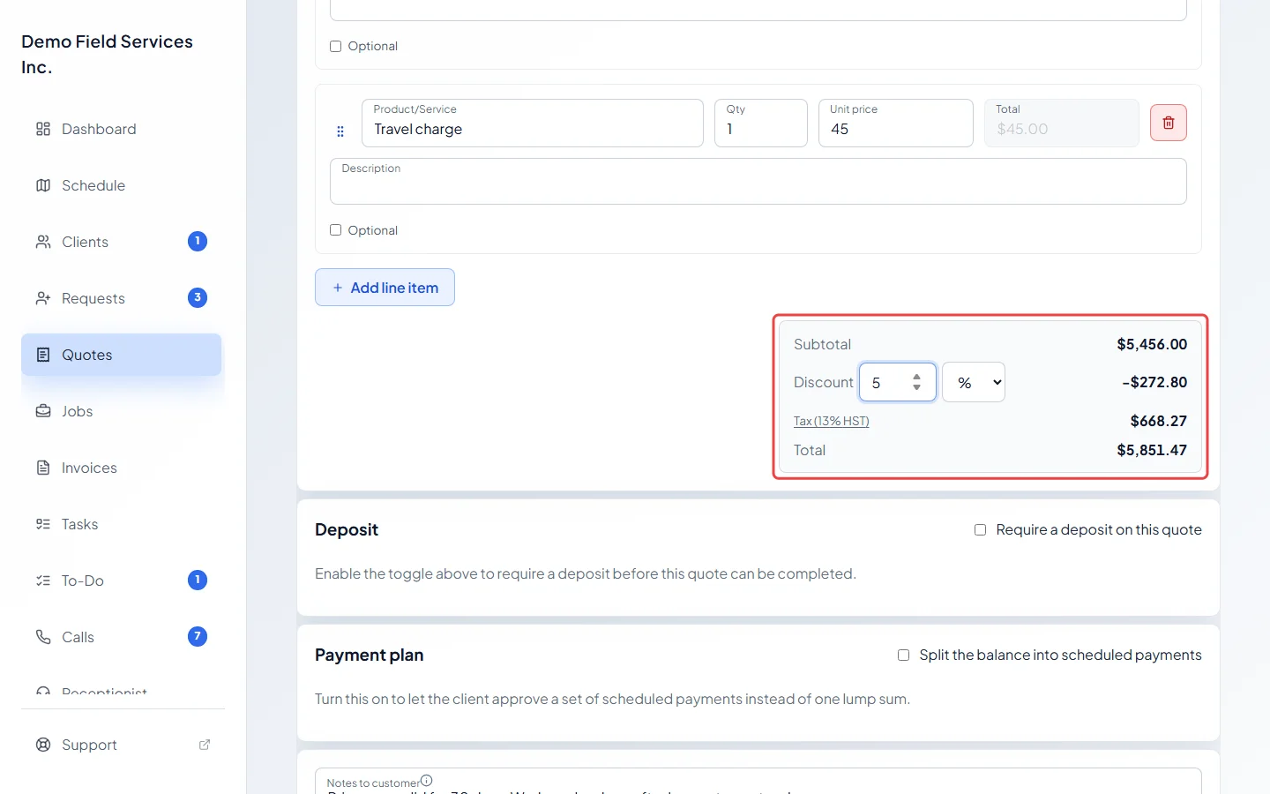Viewport: 1270px width, 794px height.
Task: Open Invoices in the sidebar
Action: (122, 468)
